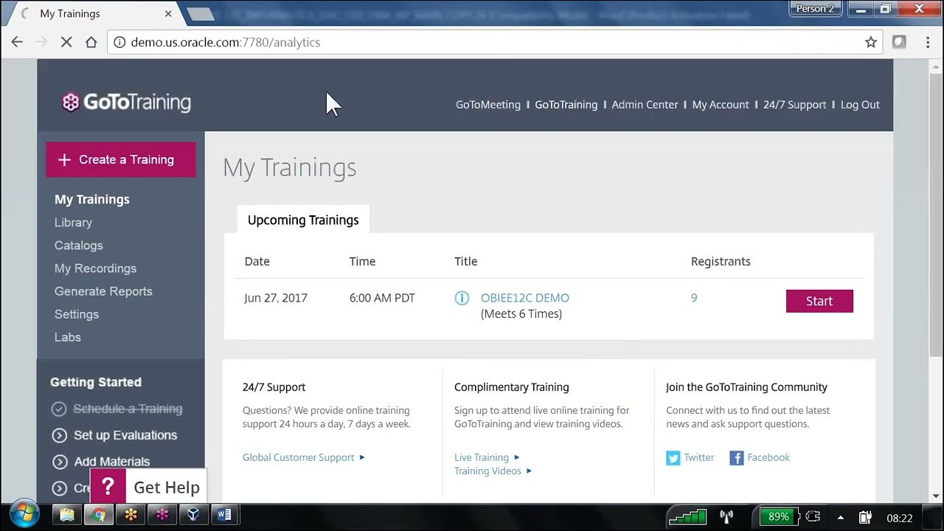This screenshot has width=944, height=531.
Task: Open the Get Help widget
Action: (148, 487)
